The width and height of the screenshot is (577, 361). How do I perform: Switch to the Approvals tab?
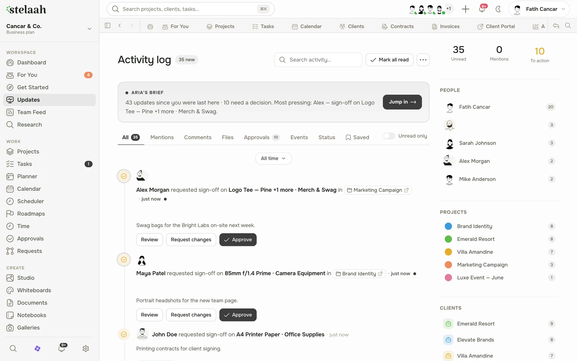[262, 137]
